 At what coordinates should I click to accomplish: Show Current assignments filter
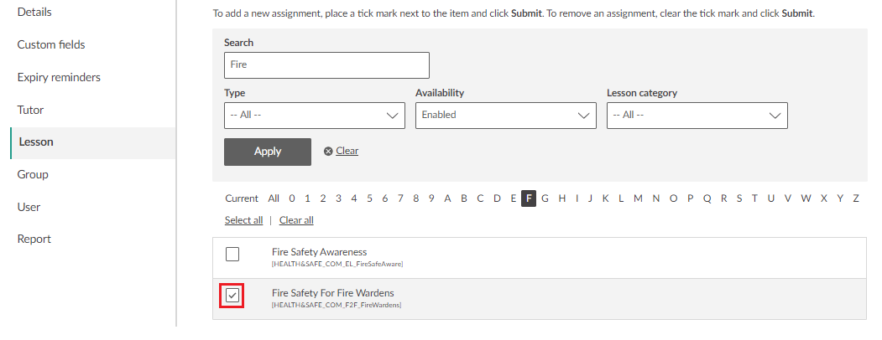[x=242, y=198]
